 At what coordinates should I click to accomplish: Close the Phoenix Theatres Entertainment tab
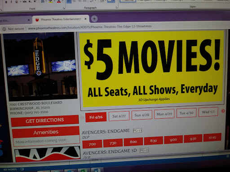(x=85, y=19)
